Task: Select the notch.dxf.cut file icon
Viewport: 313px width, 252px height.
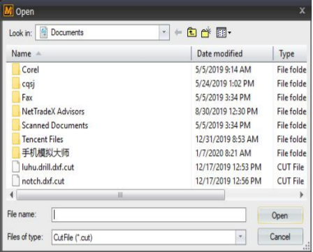Action: pyautogui.click(x=15, y=181)
